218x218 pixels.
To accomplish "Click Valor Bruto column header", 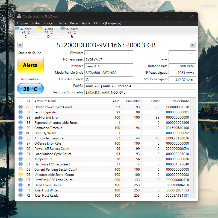I will point(176,101).
